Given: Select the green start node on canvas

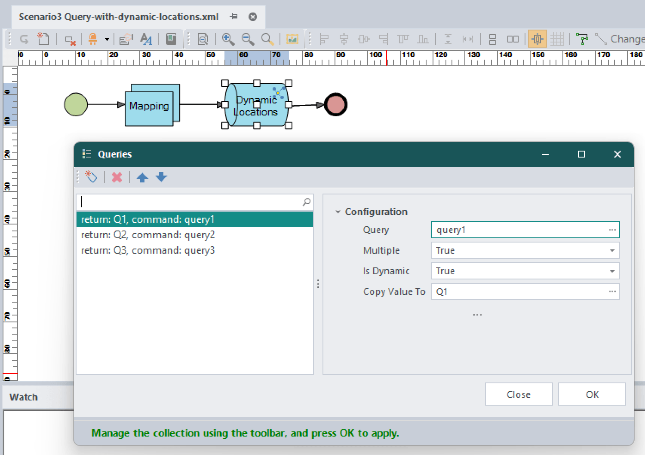Looking at the screenshot, I should pyautogui.click(x=76, y=104).
